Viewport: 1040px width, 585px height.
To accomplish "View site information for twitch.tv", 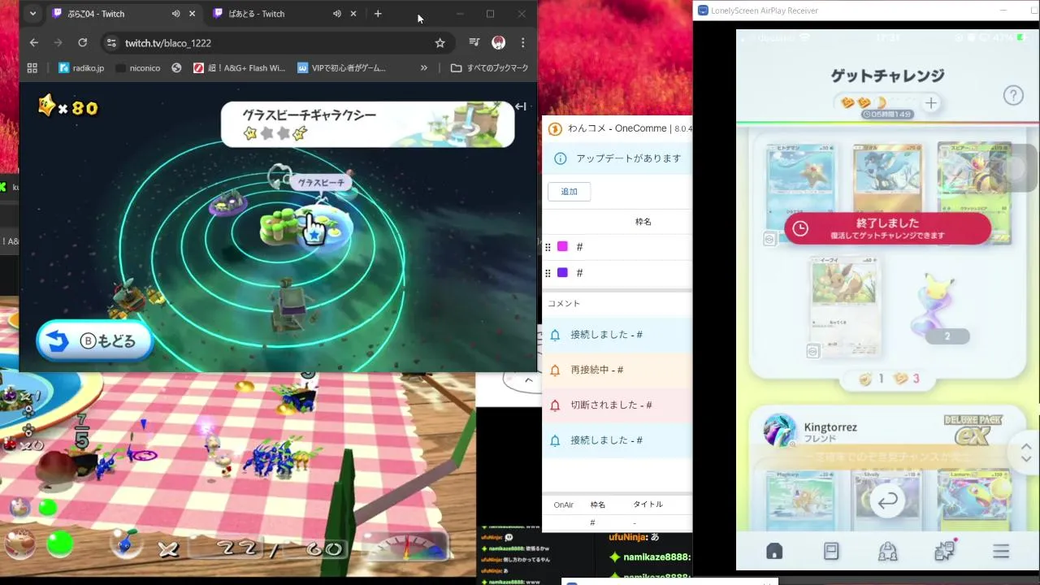I will click(x=111, y=43).
